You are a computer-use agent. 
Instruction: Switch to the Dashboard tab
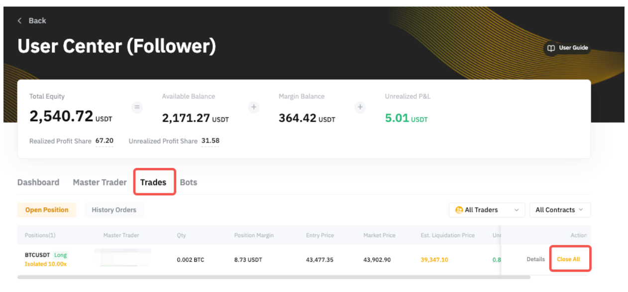coord(38,182)
